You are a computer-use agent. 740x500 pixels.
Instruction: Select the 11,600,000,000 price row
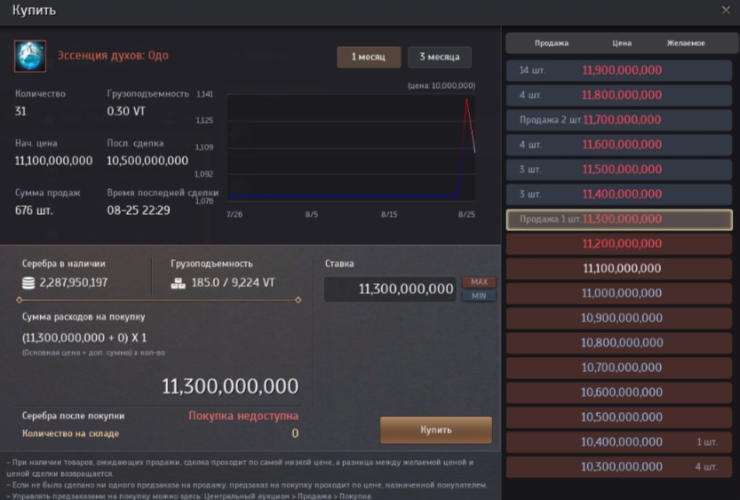point(618,145)
